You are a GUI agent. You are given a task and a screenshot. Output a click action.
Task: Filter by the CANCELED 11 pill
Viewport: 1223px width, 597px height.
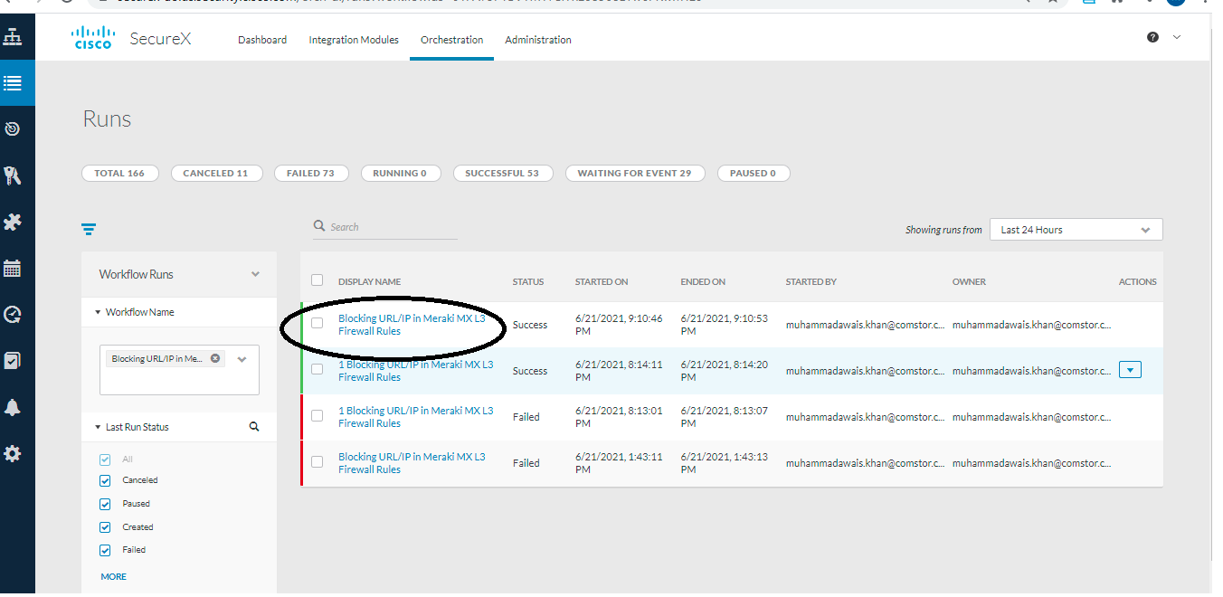coord(215,173)
